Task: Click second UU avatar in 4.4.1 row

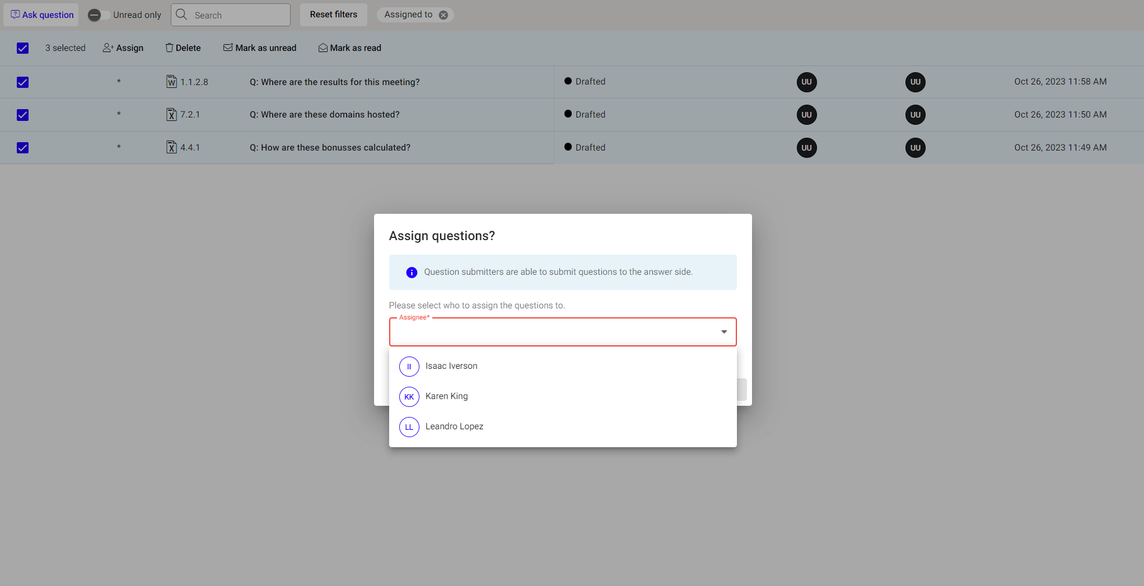Action: coord(916,148)
